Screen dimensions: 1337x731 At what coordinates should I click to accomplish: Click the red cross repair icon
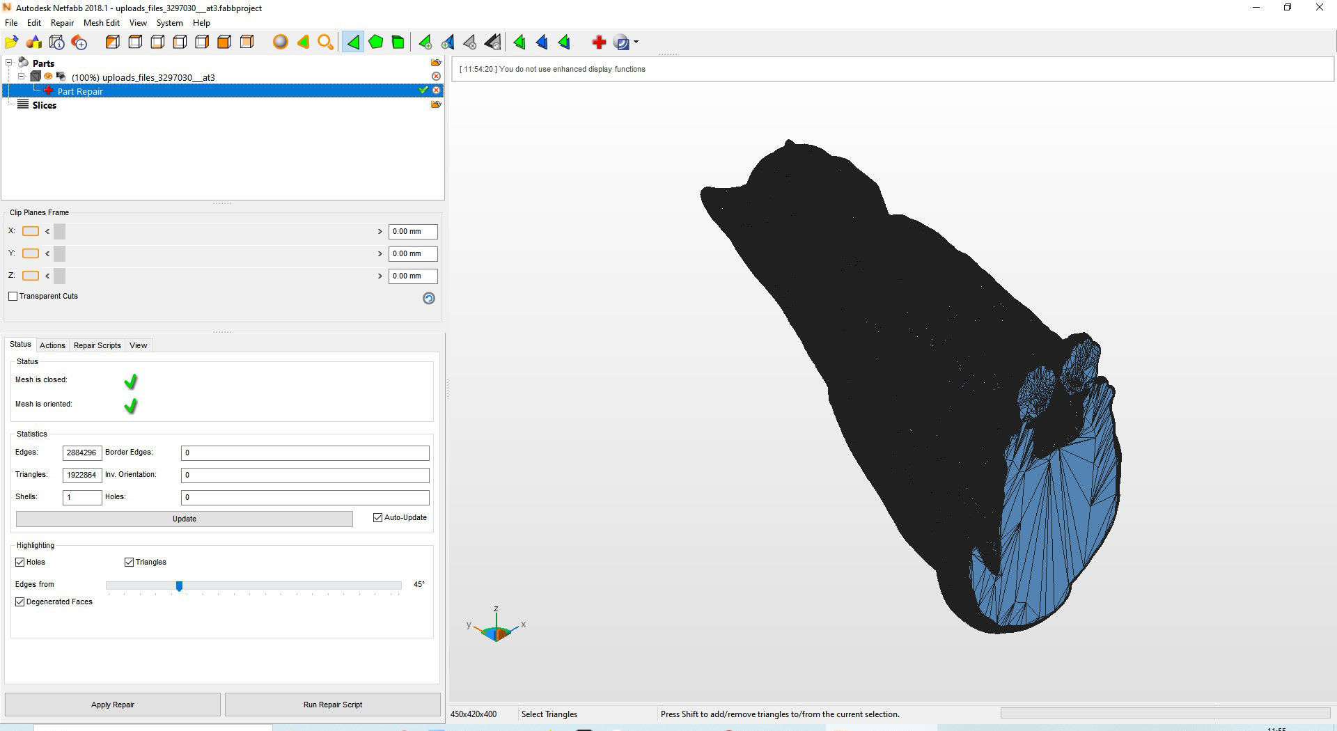tap(599, 42)
